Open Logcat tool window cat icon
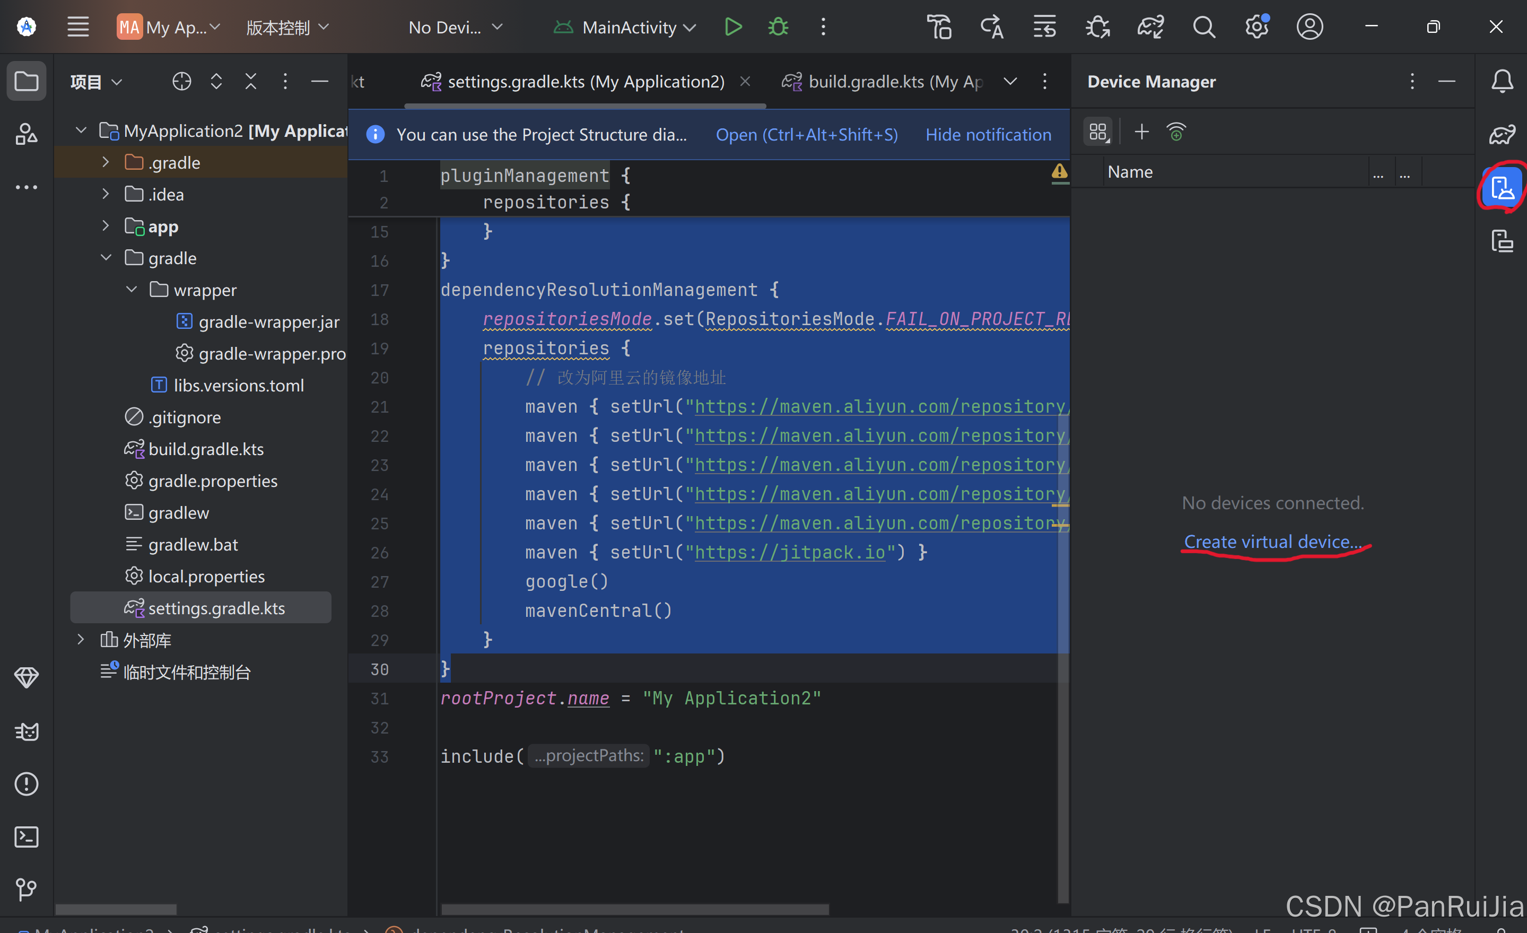 pyautogui.click(x=26, y=731)
